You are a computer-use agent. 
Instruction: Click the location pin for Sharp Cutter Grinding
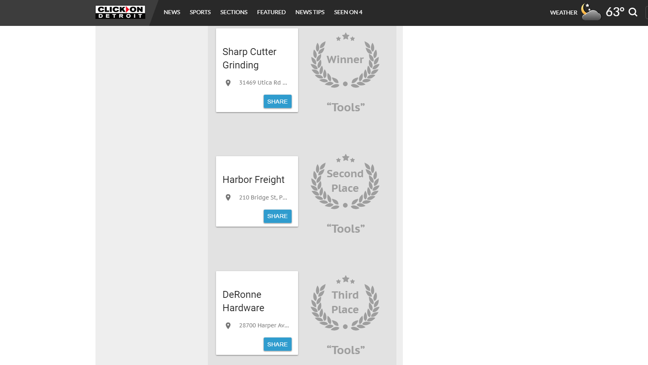tap(228, 83)
